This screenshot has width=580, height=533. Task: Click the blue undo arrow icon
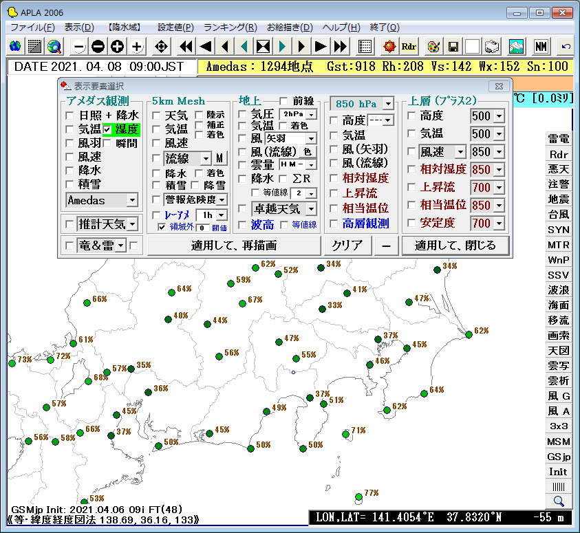tap(566, 47)
